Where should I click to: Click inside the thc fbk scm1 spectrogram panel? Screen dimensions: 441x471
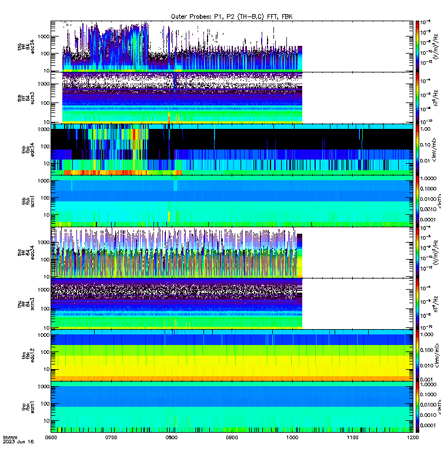[x=232, y=407]
